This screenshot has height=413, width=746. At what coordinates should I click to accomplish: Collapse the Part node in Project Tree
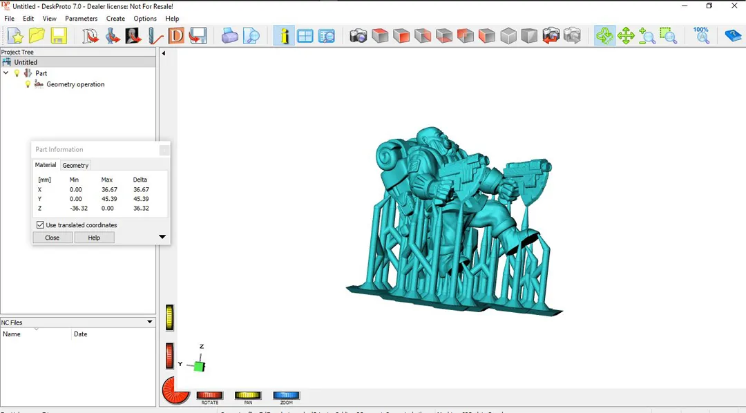click(x=6, y=73)
